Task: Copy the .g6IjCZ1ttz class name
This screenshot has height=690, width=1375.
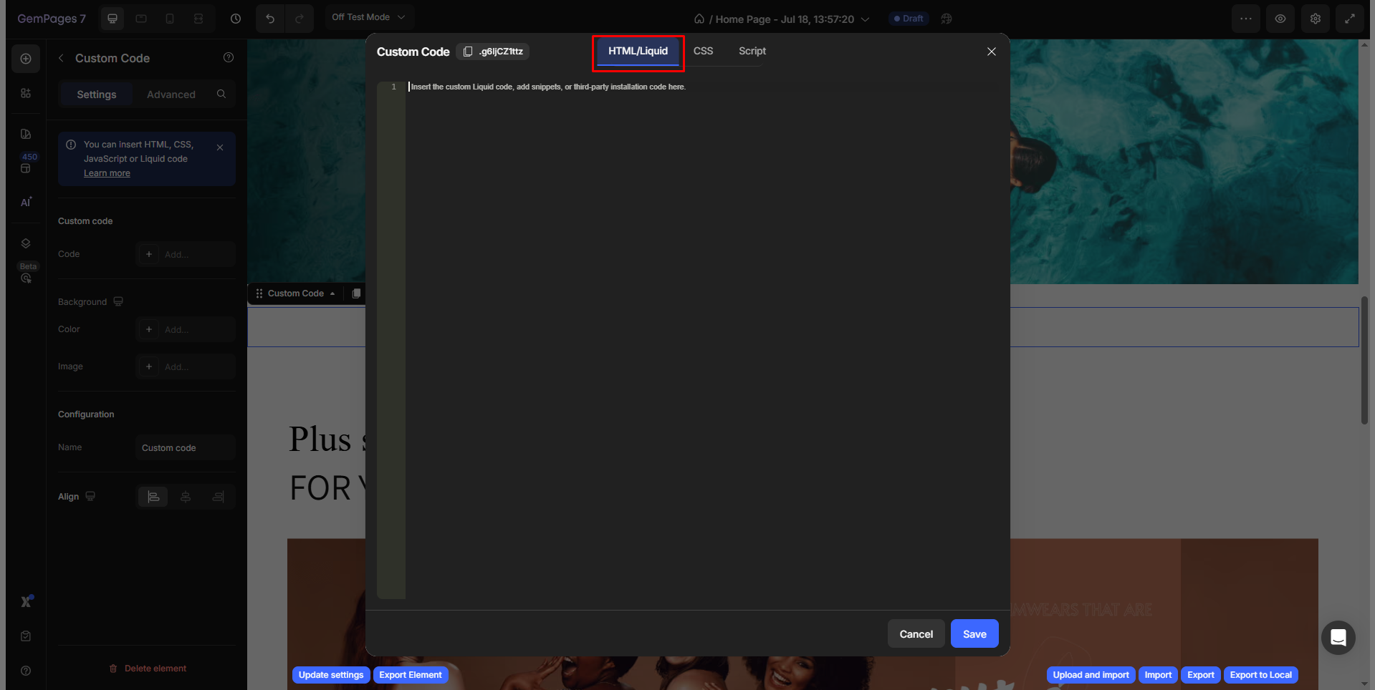Action: tap(493, 52)
